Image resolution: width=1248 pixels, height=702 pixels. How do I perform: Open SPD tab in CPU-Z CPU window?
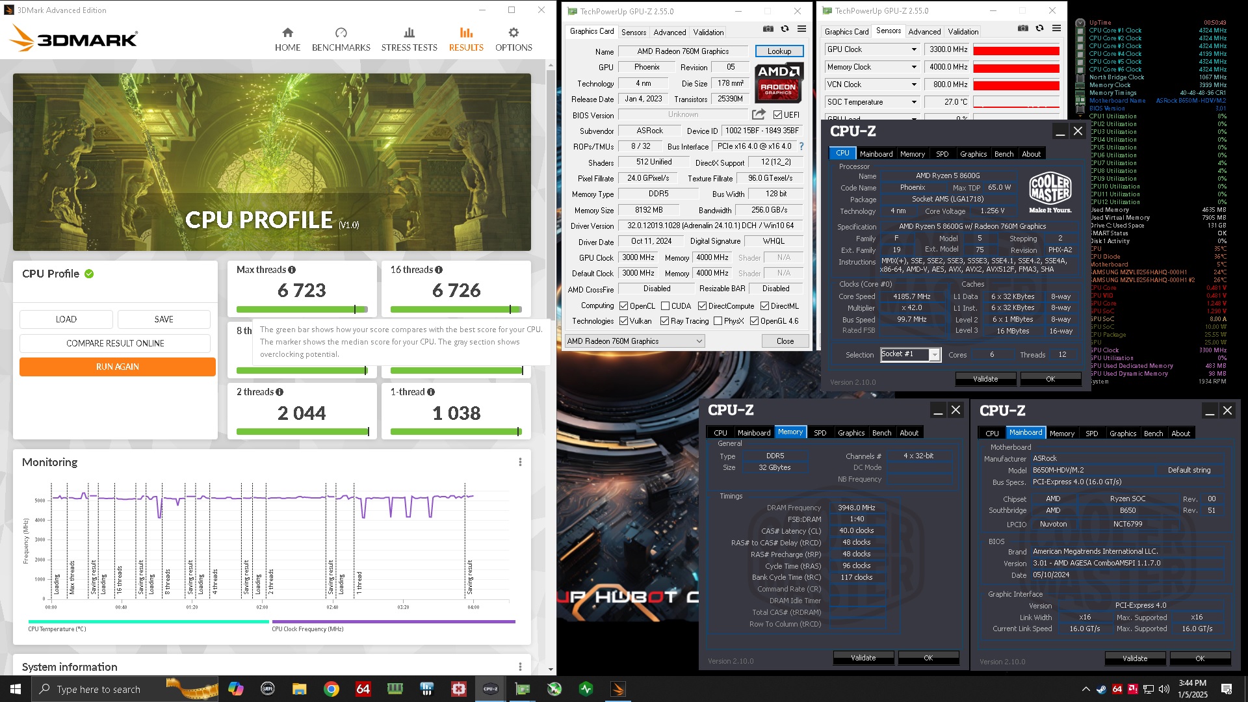(942, 154)
